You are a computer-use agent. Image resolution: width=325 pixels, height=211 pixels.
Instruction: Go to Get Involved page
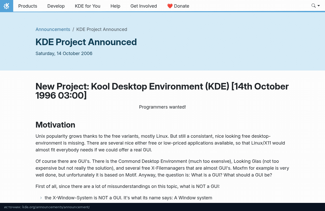click(x=144, y=6)
